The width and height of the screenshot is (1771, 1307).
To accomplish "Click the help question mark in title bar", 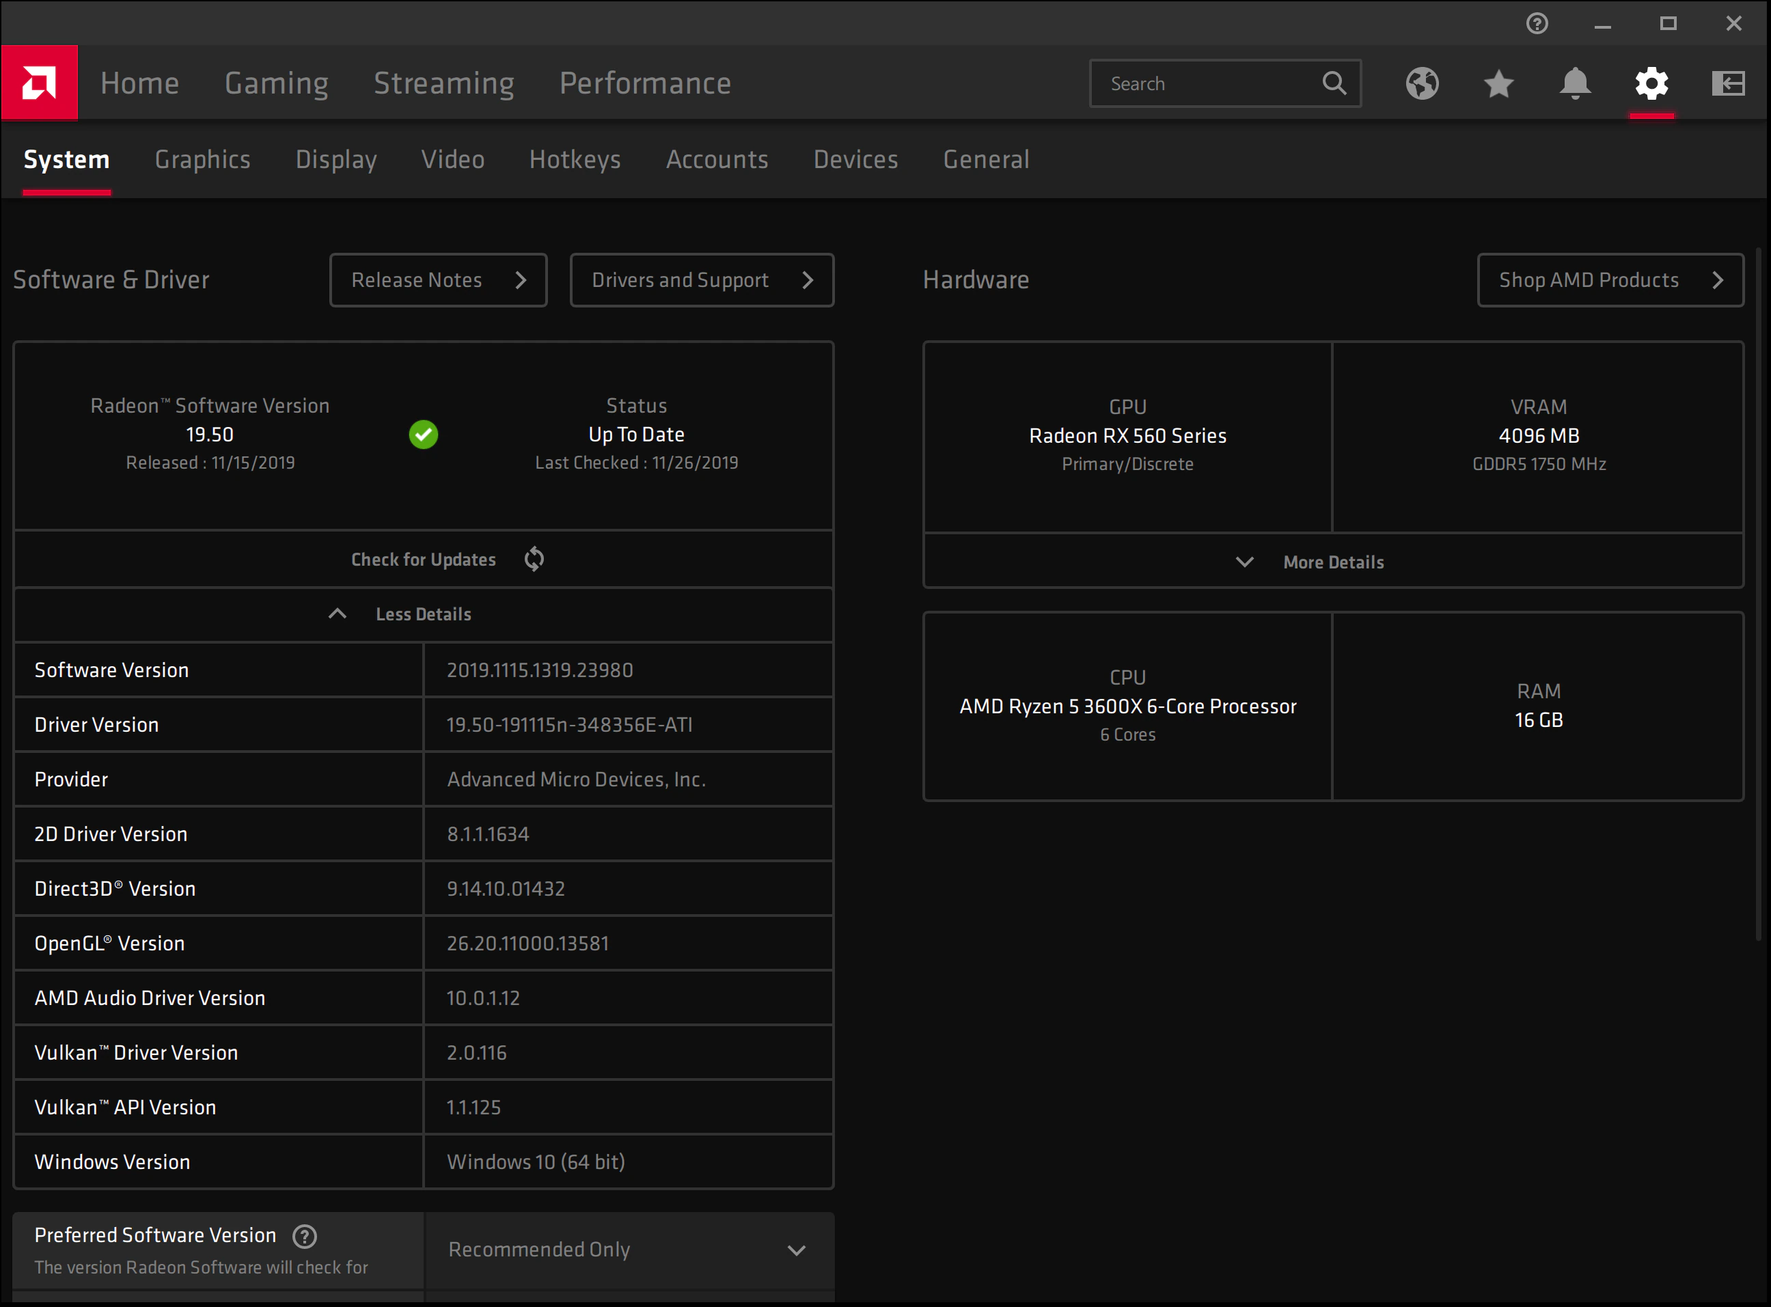I will 1537,24.
